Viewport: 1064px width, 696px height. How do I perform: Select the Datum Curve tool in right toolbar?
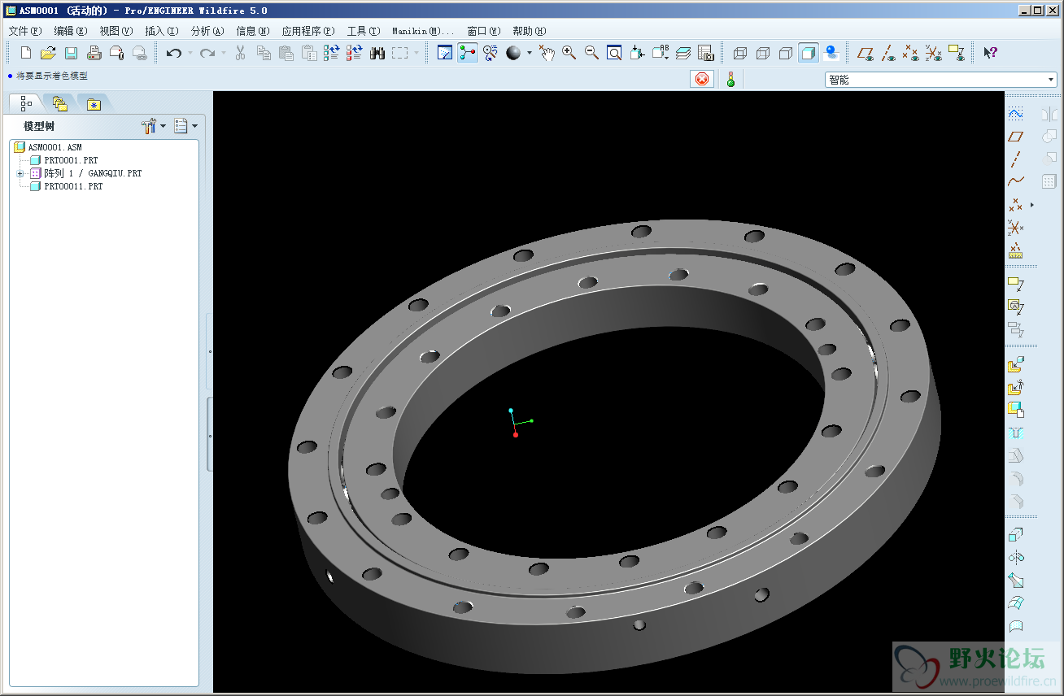point(1015,181)
